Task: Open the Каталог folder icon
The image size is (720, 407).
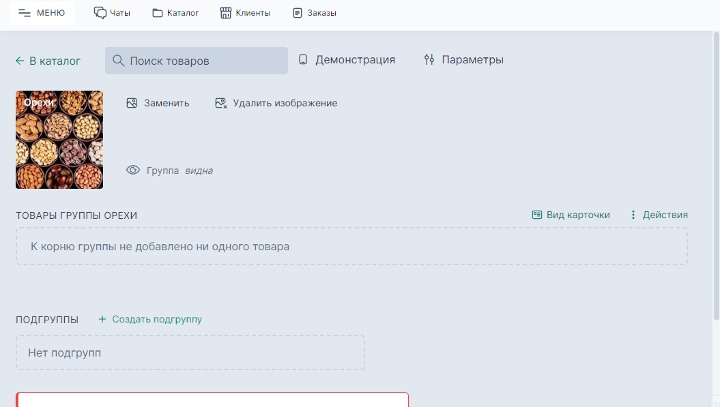Action: 157,12
